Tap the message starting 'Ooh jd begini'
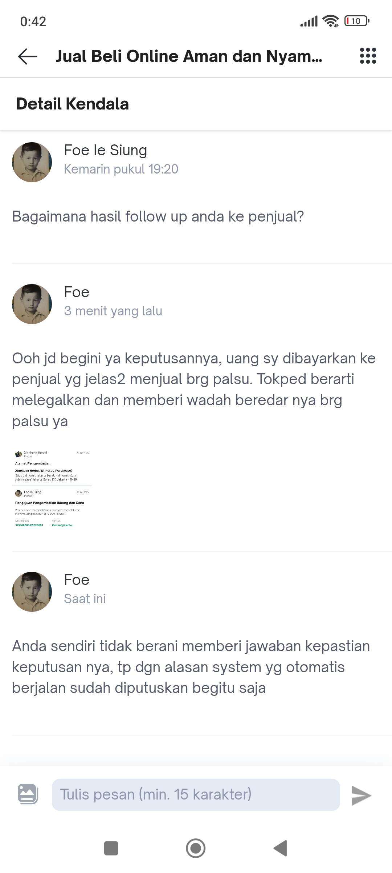Image resolution: width=392 pixels, height=873 pixels. [x=194, y=390]
